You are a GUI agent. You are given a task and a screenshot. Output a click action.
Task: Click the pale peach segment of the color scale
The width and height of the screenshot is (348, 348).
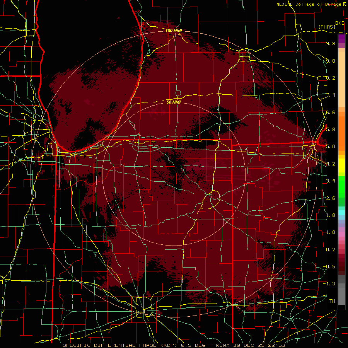pos(341,79)
